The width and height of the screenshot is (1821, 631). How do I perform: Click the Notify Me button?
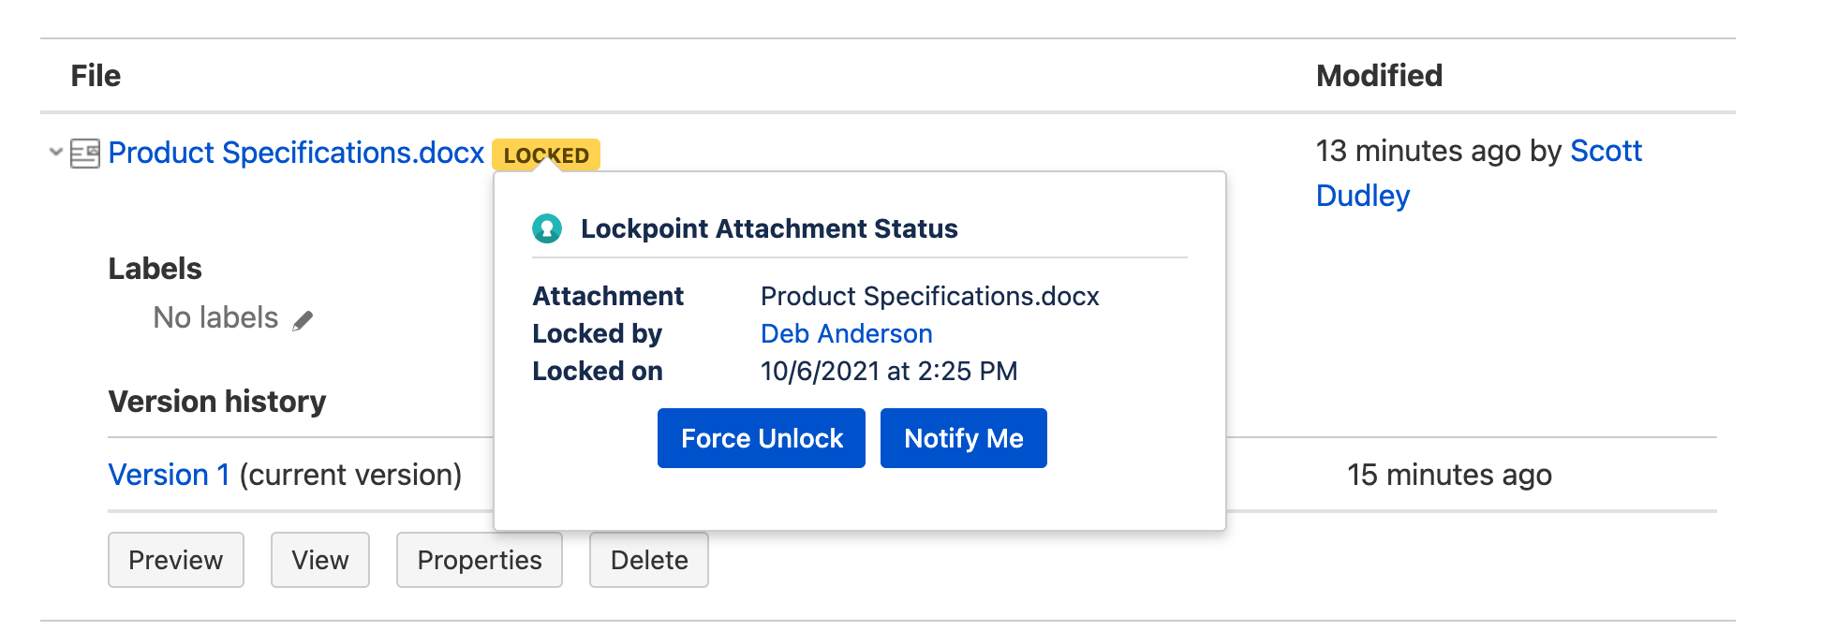click(x=964, y=438)
